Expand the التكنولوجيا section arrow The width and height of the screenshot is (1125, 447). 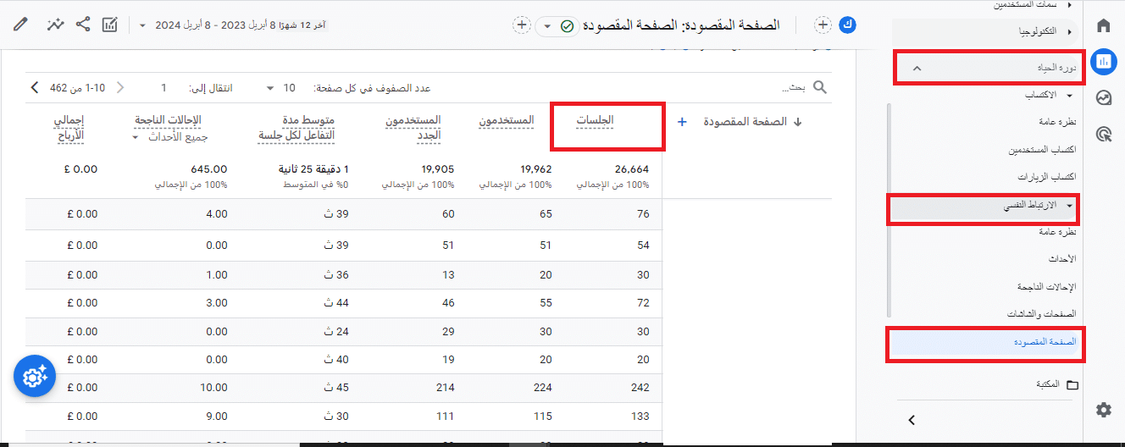point(1069,32)
